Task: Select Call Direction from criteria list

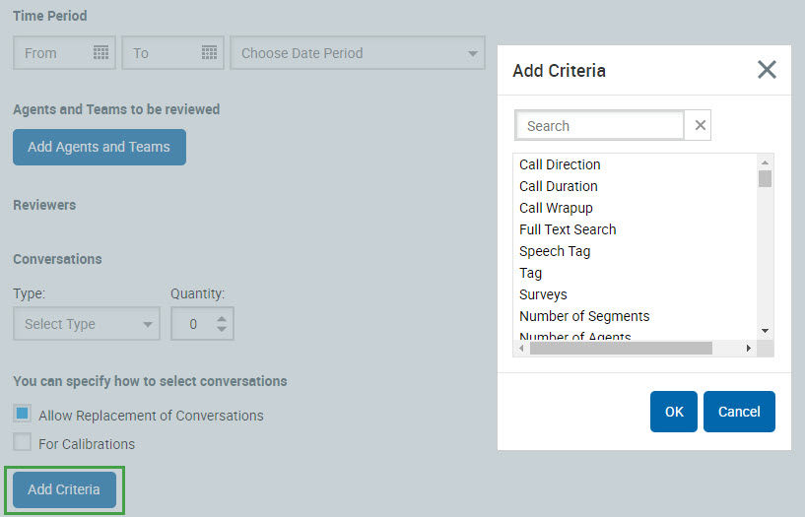Action: point(560,164)
